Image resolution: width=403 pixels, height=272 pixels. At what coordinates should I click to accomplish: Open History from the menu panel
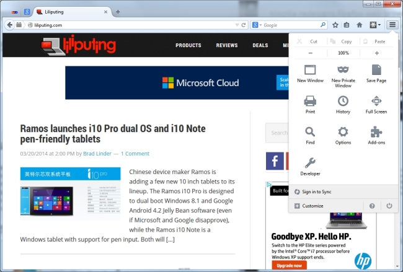(343, 105)
